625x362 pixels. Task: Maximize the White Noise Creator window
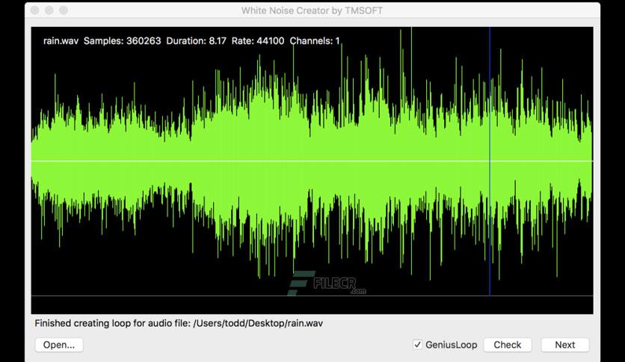[x=64, y=10]
